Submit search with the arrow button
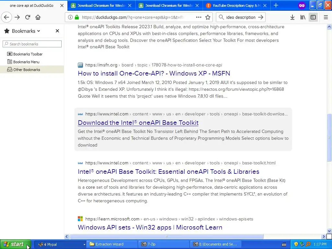This screenshot has width=332, height=249. pyautogui.click(x=261, y=17)
